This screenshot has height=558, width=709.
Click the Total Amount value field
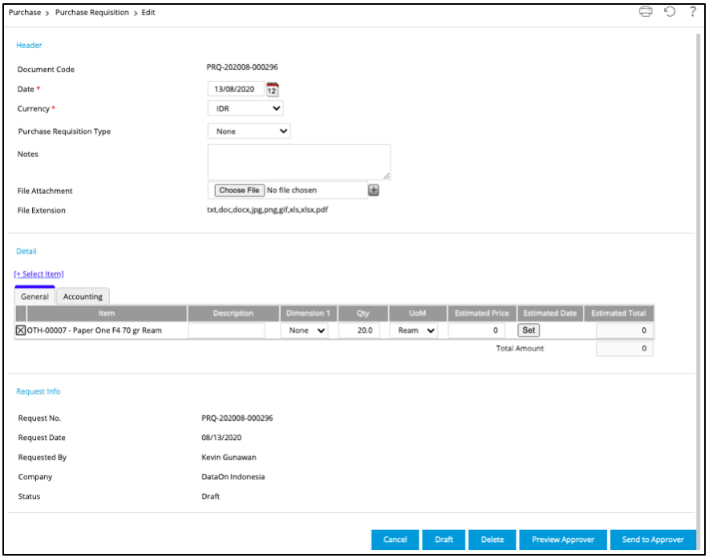coord(625,349)
